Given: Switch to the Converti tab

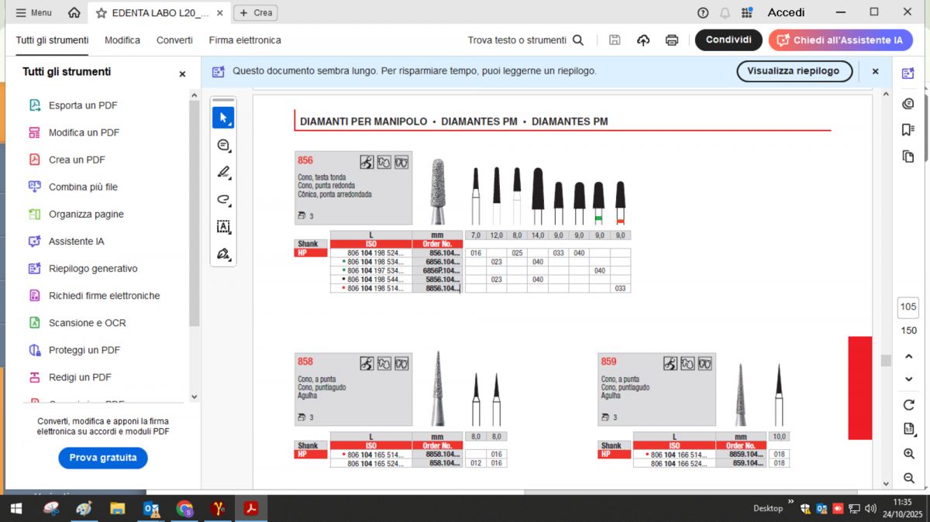Looking at the screenshot, I should 174,40.
